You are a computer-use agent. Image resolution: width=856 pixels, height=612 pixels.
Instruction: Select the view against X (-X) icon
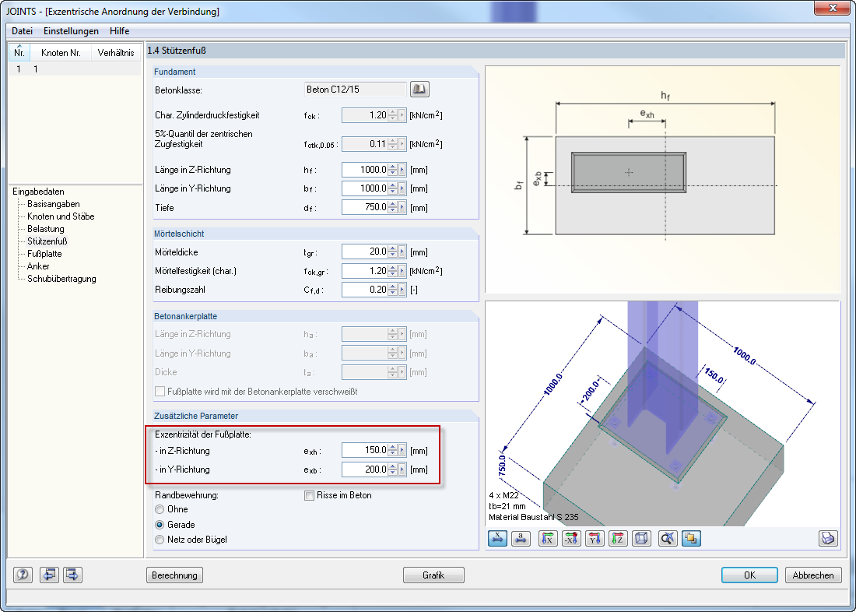(x=571, y=539)
